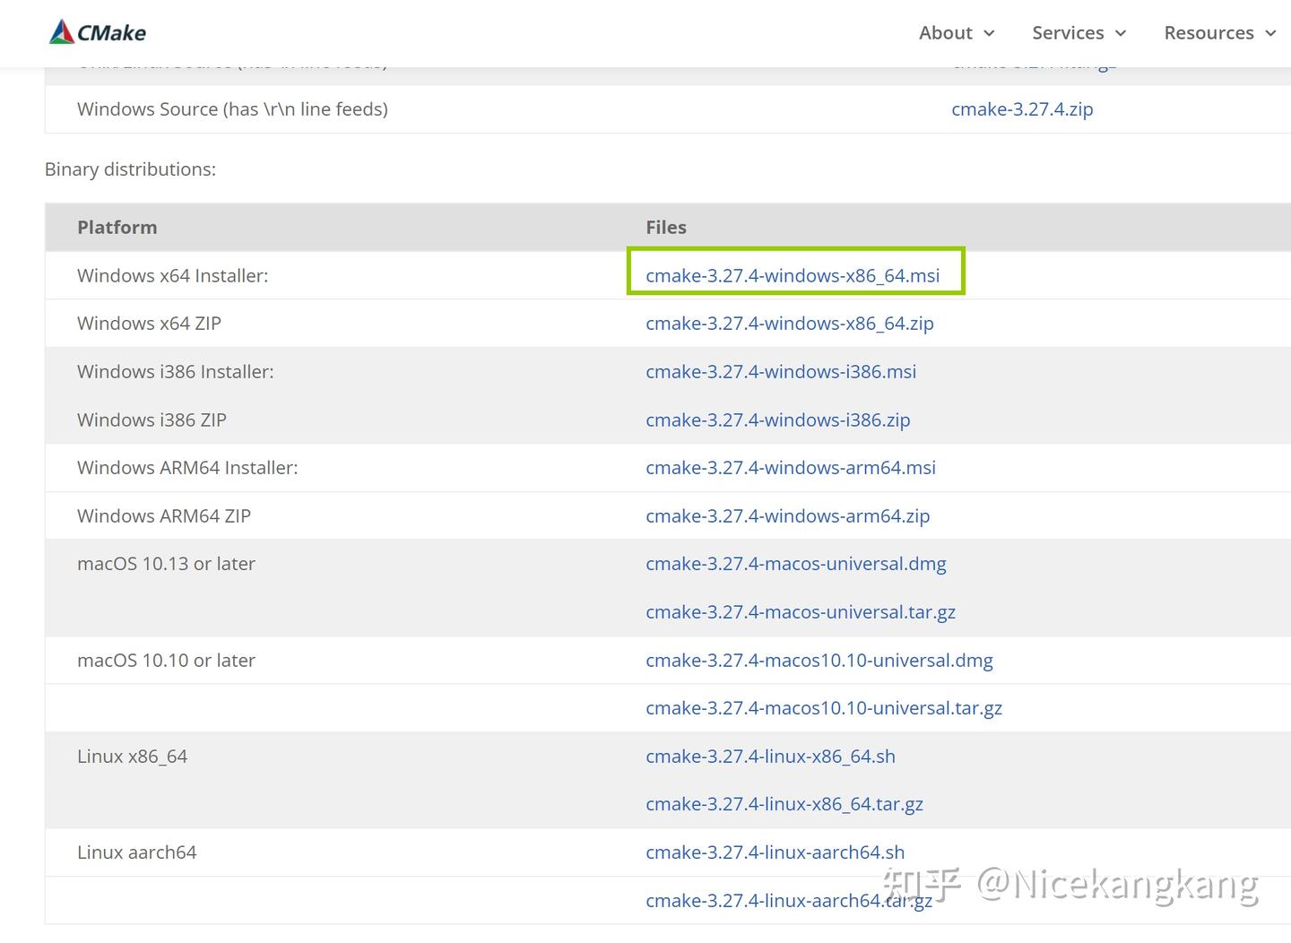
Task: Download the Windows Source zip file
Action: (x=1023, y=108)
